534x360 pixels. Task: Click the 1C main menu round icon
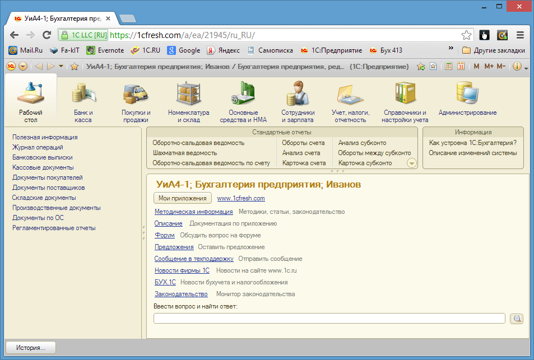[x=11, y=67]
